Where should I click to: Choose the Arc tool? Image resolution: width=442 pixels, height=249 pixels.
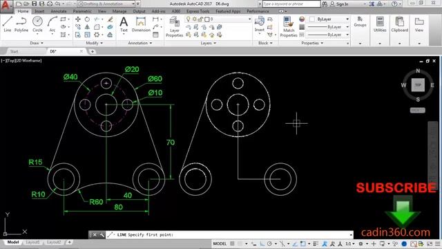(x=52, y=24)
